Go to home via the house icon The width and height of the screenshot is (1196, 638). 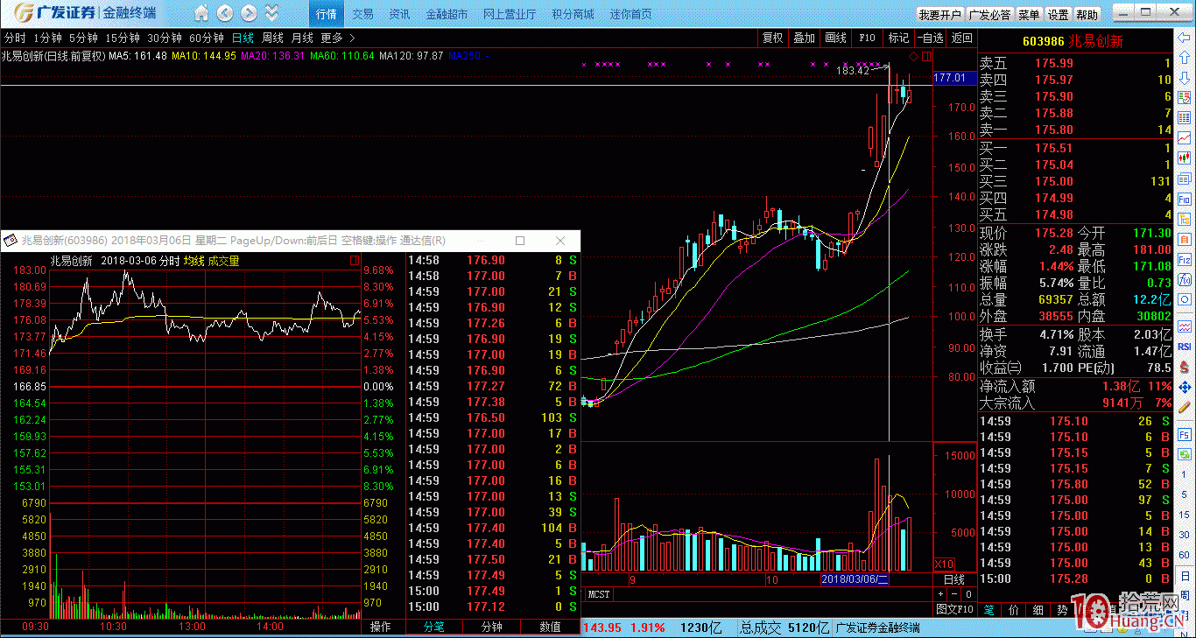pos(201,13)
